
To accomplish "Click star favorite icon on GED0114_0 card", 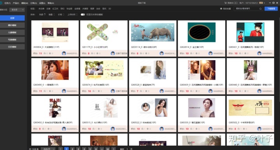I will 147,53.
